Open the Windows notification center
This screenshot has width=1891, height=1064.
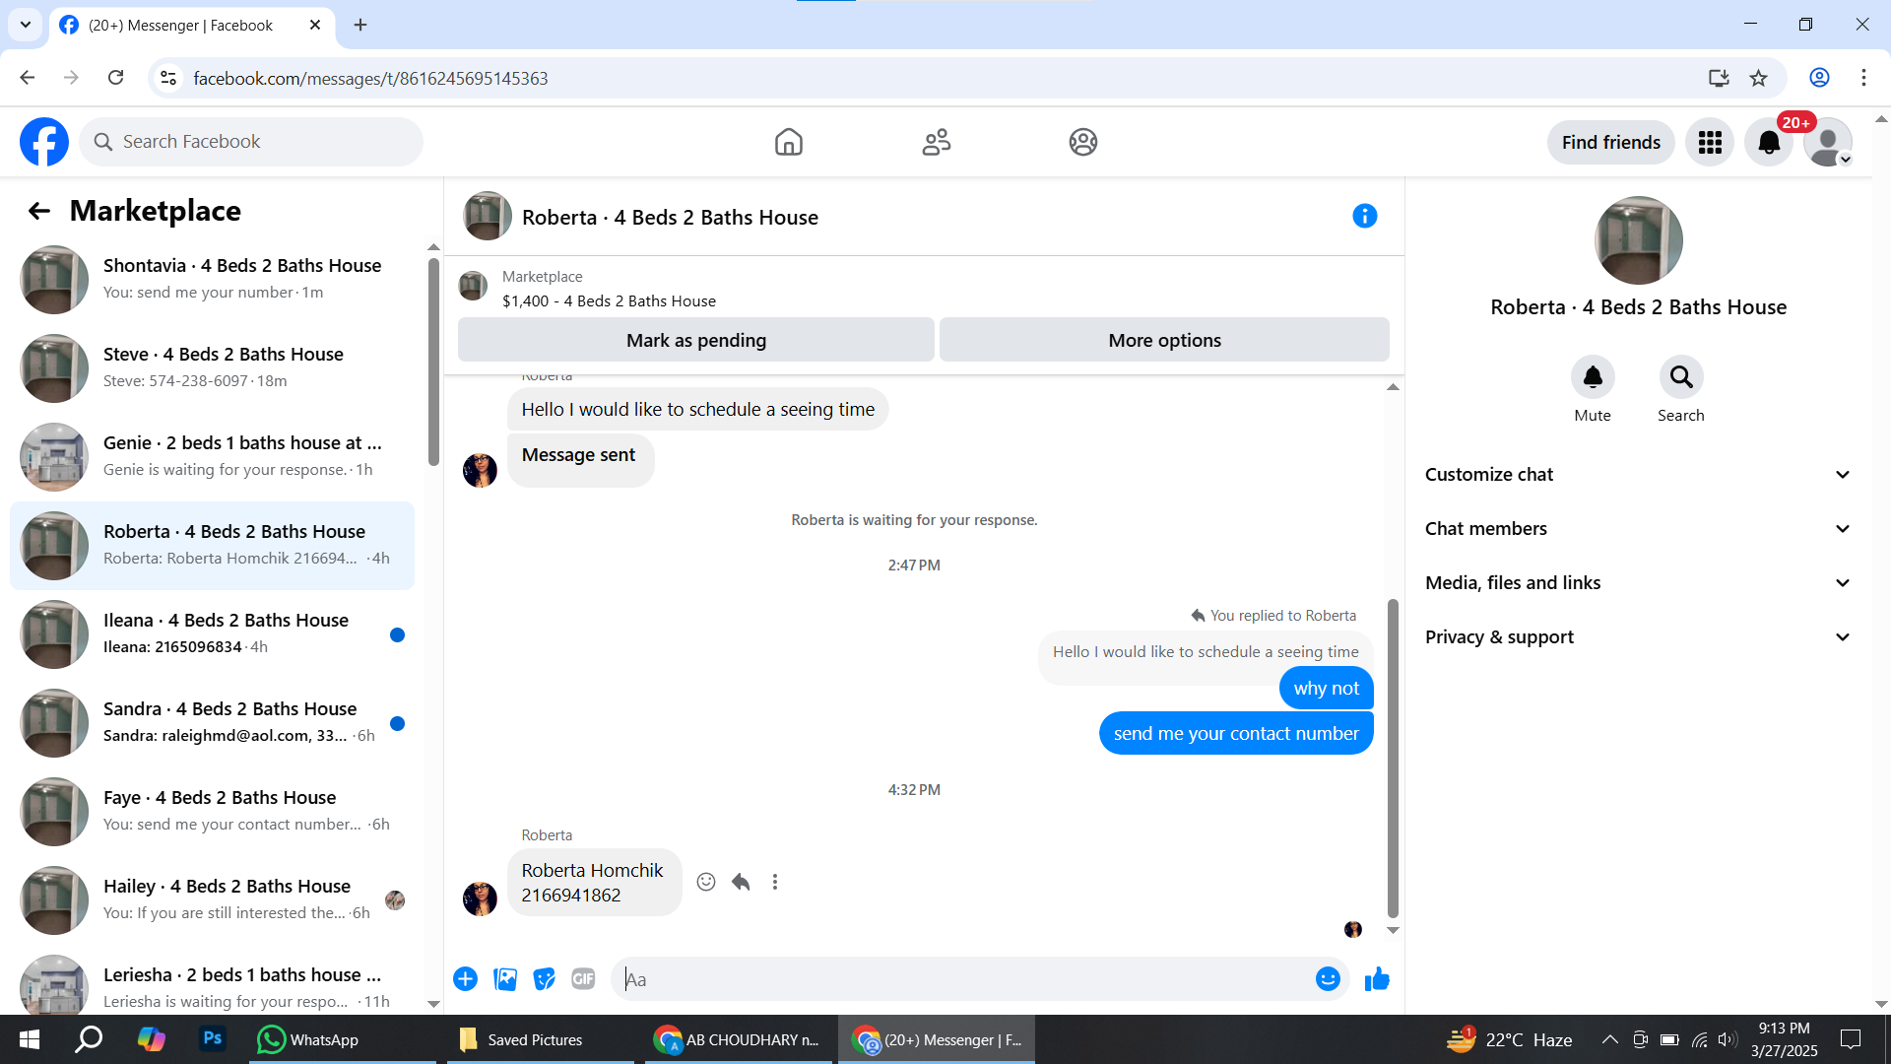1851,1039
